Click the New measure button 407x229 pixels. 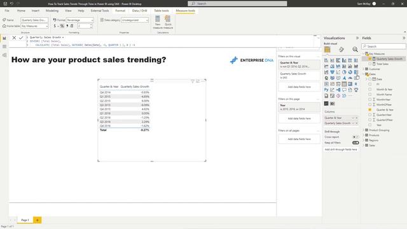[158, 22]
